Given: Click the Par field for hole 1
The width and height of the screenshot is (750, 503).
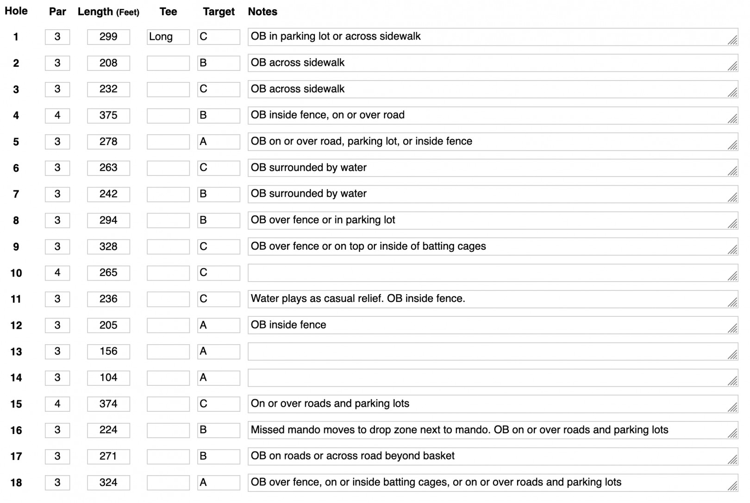Looking at the screenshot, I should [57, 37].
